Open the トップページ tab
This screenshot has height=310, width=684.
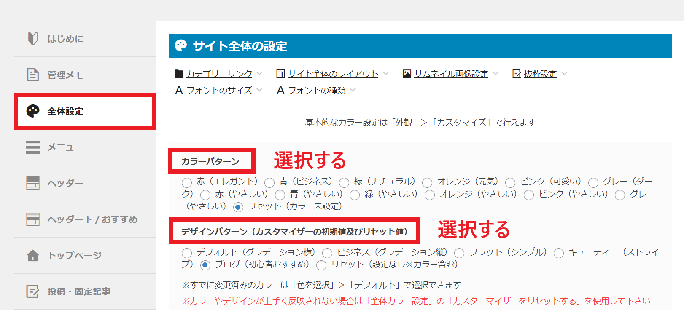85,256
